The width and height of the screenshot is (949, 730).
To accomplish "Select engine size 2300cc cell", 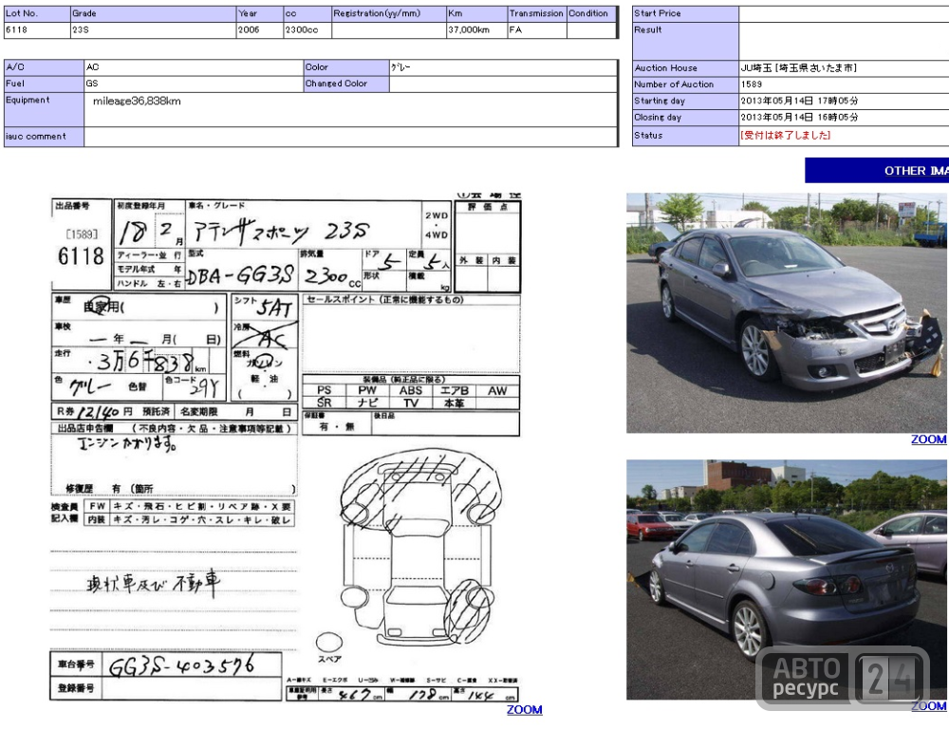I will click(307, 30).
